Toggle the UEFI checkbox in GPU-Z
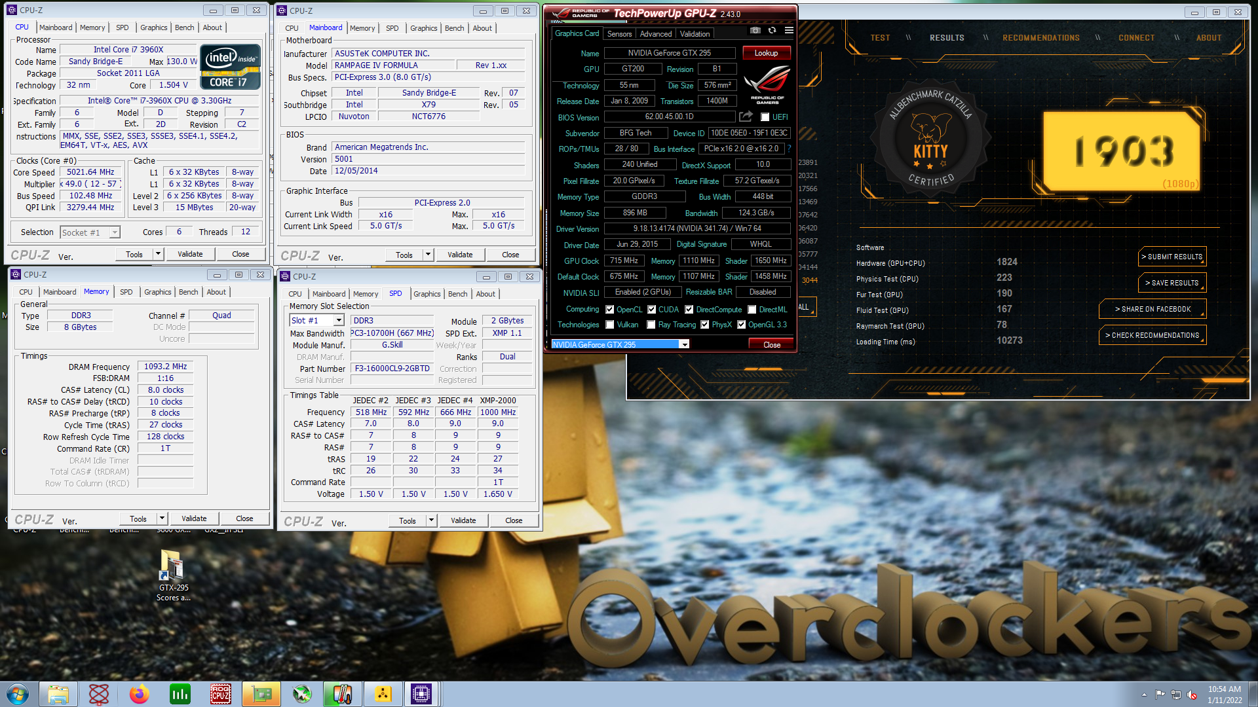This screenshot has height=707, width=1258. click(x=765, y=117)
